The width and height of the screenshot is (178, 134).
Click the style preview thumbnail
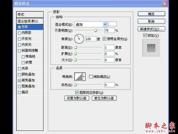coord(151,48)
